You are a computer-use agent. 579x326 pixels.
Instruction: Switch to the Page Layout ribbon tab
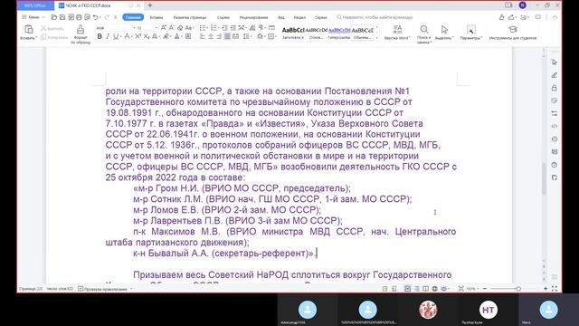click(x=190, y=17)
